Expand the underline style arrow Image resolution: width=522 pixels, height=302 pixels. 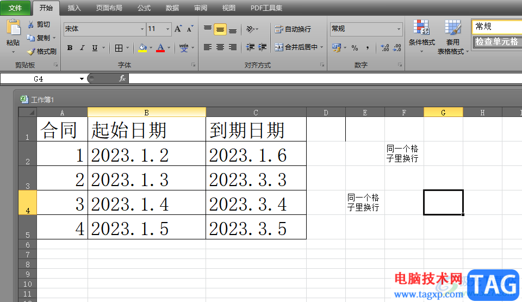(x=103, y=48)
